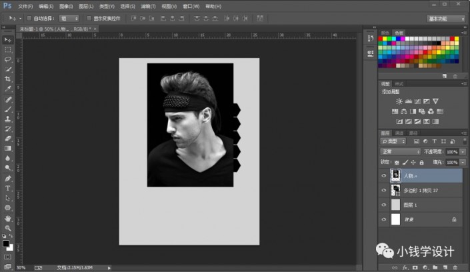
Task: Pick the Crop tool
Action: point(8,79)
